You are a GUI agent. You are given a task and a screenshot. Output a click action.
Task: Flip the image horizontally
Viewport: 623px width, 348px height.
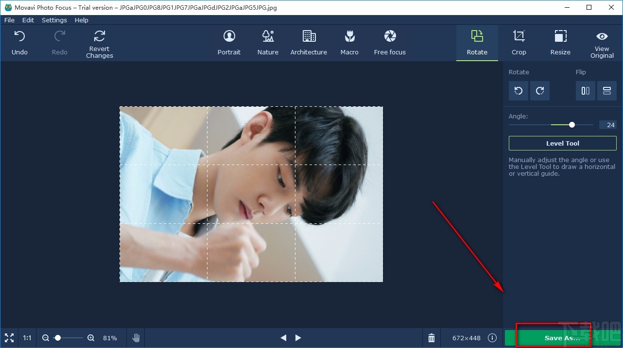point(585,91)
